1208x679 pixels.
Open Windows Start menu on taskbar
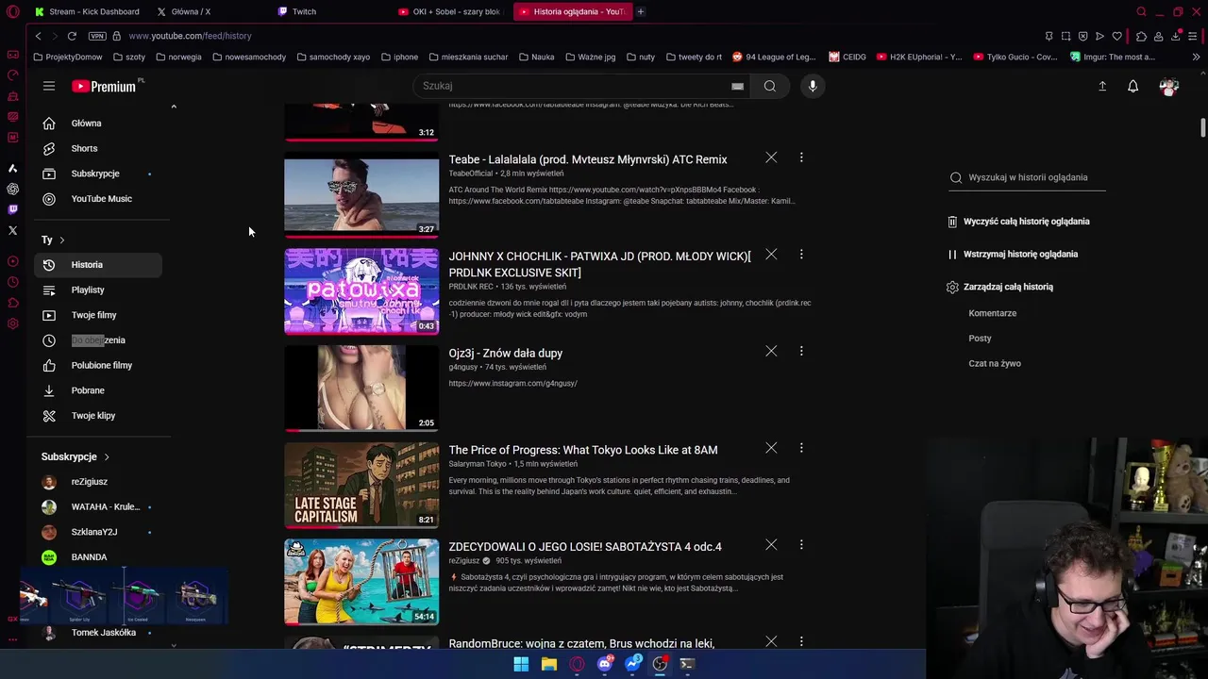(521, 664)
